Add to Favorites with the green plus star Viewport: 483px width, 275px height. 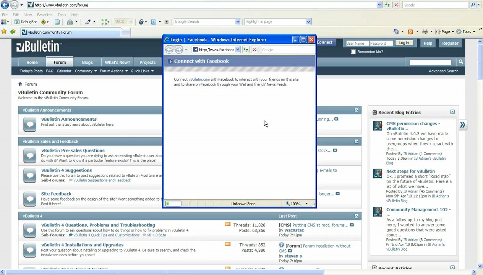tap(13, 32)
